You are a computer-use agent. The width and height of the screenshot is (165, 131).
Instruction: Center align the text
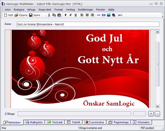pos(87,15)
